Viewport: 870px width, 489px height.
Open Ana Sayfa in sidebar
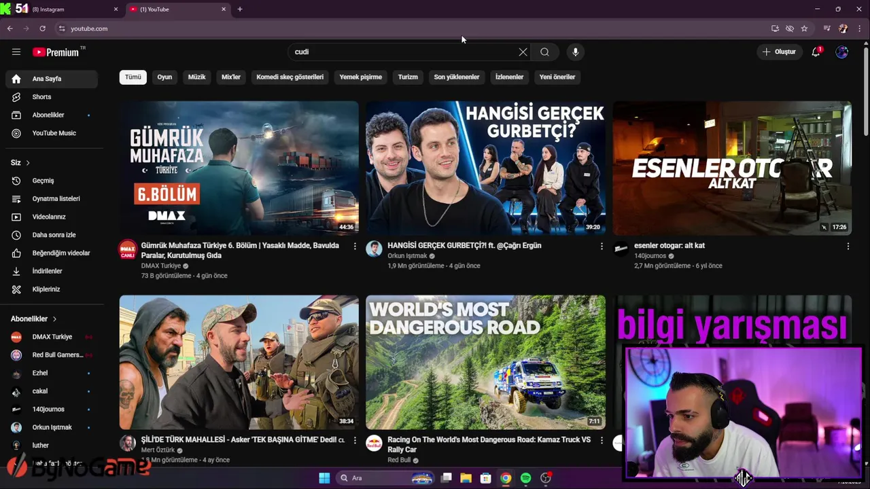click(52, 79)
